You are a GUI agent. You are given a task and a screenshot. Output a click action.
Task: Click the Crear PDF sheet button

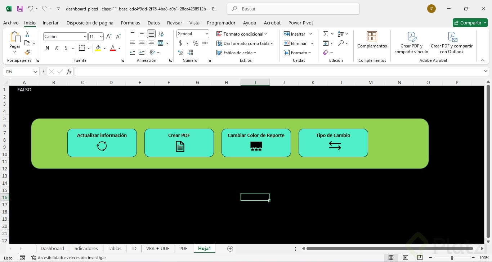(179, 143)
